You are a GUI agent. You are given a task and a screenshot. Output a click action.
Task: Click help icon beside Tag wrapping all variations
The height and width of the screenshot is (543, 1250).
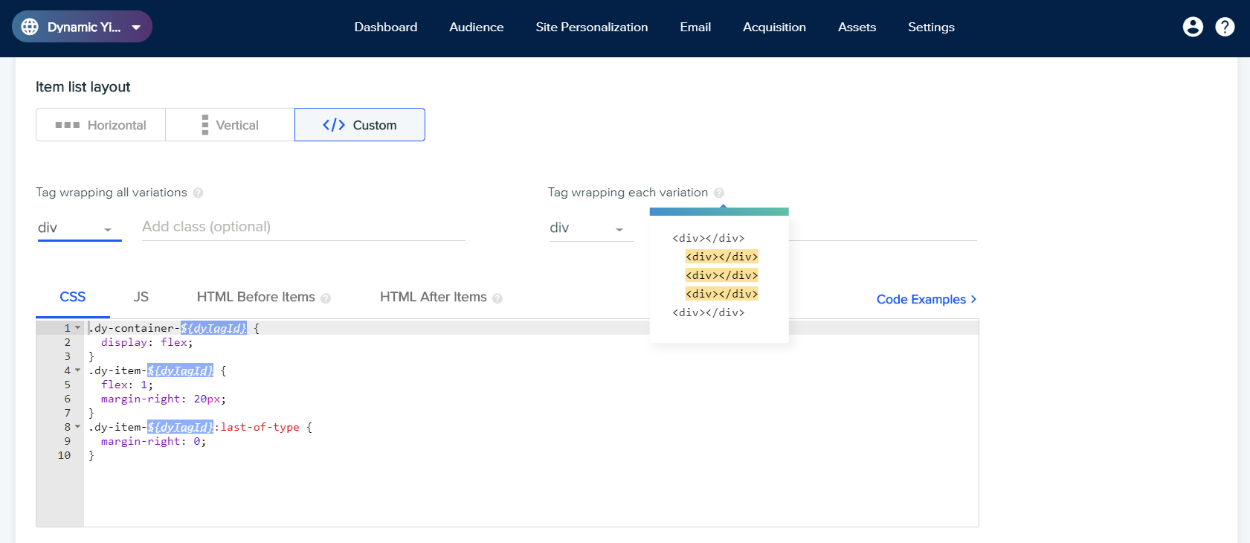tap(198, 193)
